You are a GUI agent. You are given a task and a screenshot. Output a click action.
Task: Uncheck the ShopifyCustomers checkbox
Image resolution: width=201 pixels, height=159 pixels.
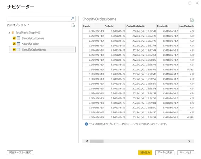14,38
